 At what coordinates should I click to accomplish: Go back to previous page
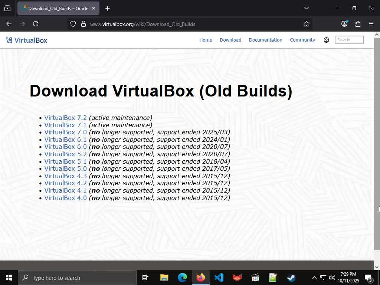pyautogui.click(x=9, y=24)
